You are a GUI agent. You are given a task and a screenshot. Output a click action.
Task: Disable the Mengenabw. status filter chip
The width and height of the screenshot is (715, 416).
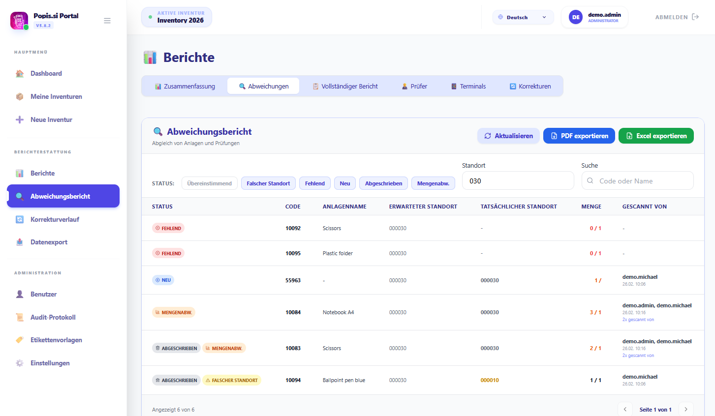pyautogui.click(x=433, y=183)
